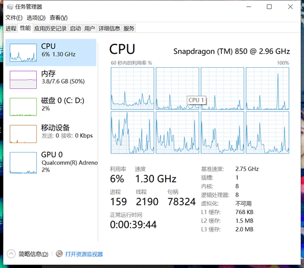Select the disk 0 (磁盘 0) graph icon
304x268 pixels.
[x=23, y=107]
